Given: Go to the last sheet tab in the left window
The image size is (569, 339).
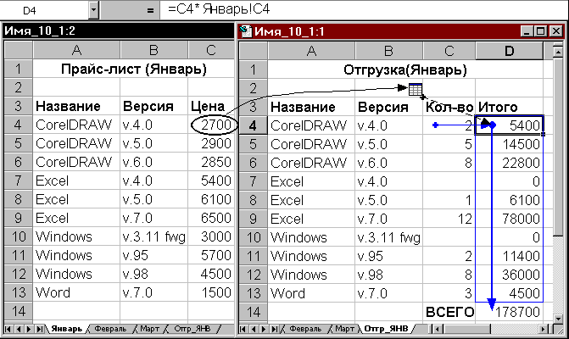Looking at the screenshot, I should click(x=40, y=329).
